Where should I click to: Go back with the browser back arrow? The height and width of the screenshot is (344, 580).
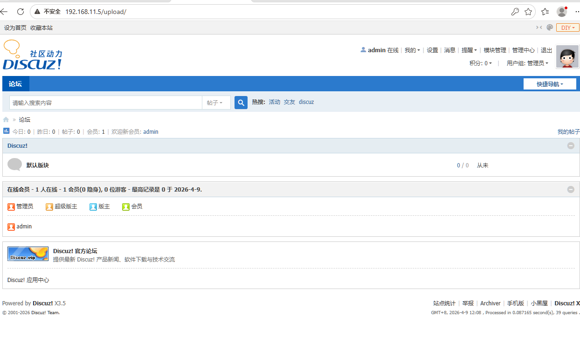[x=4, y=12]
